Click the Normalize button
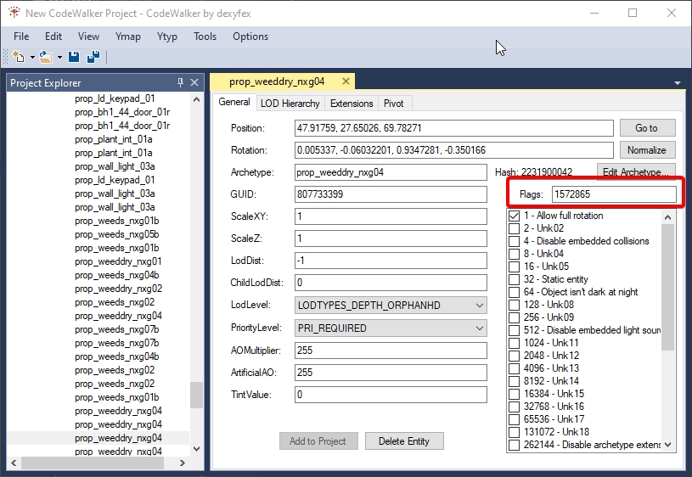Image resolution: width=692 pixels, height=477 pixels. click(648, 150)
